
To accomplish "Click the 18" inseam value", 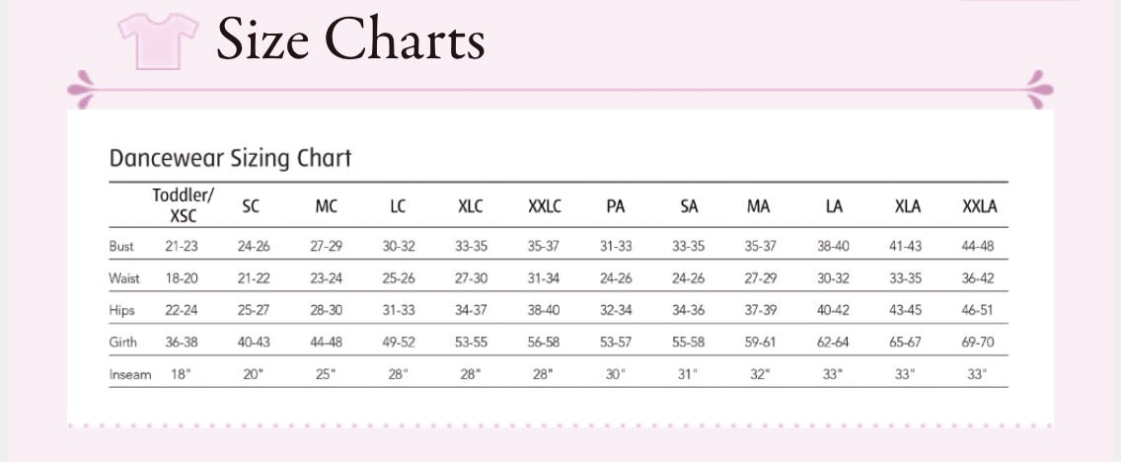I will 182,374.
